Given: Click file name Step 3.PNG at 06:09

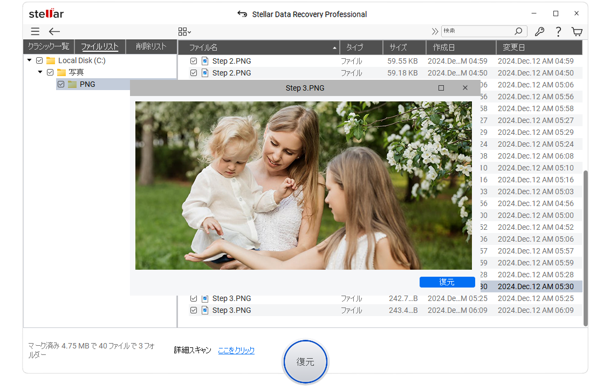Looking at the screenshot, I should point(231,310).
